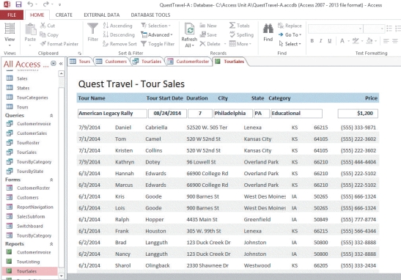Screen dimensions: 401x280
Task: Toggle Bold formatting
Action: pos(312,41)
